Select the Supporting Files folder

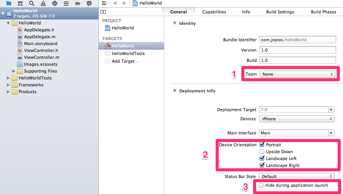click(x=37, y=71)
